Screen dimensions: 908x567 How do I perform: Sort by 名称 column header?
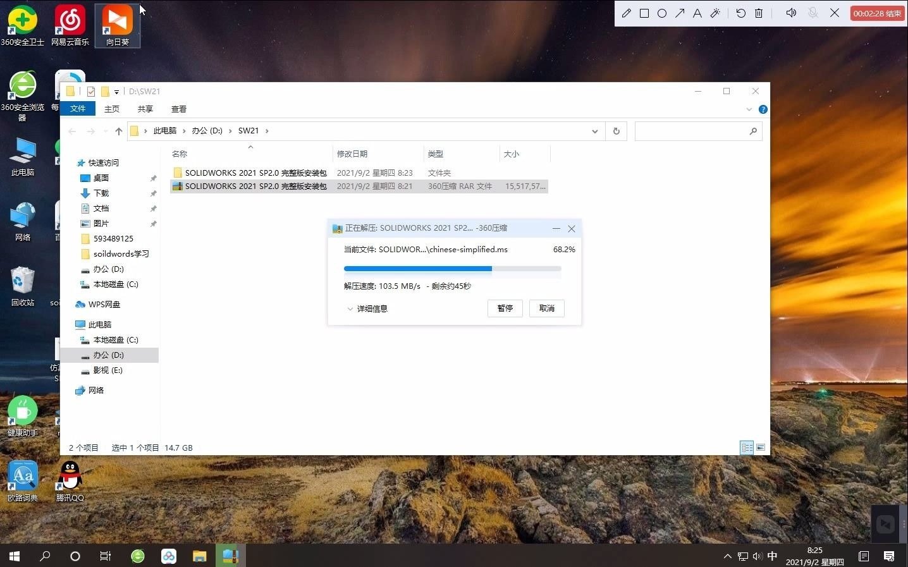180,154
